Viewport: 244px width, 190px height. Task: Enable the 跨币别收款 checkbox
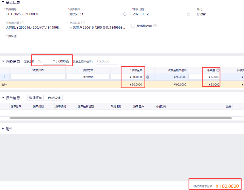click(x=133, y=26)
